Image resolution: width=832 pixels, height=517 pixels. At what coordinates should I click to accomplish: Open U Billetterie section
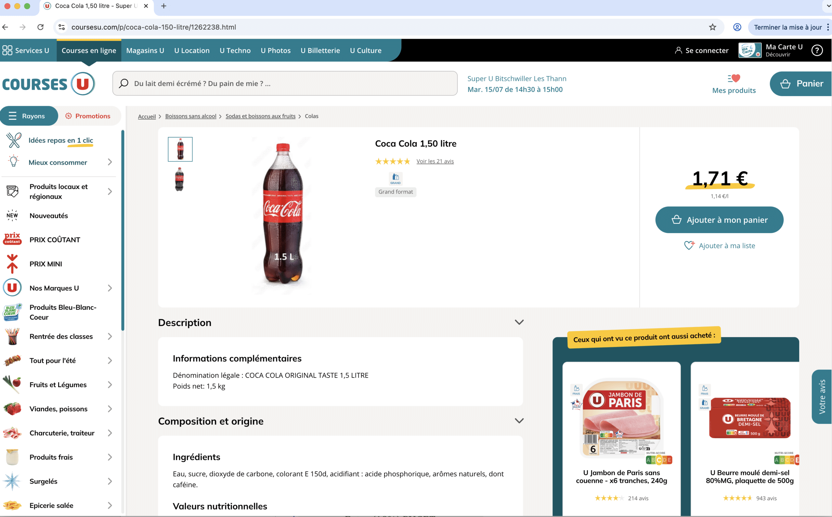coord(320,50)
